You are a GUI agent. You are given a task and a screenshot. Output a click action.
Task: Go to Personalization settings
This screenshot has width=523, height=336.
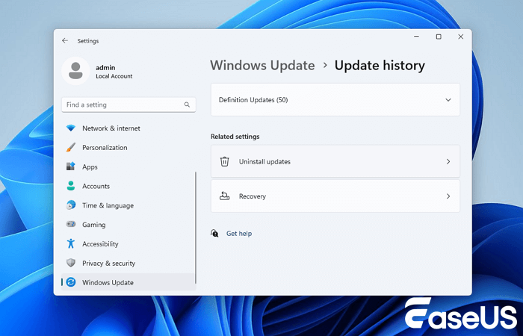[129, 147]
